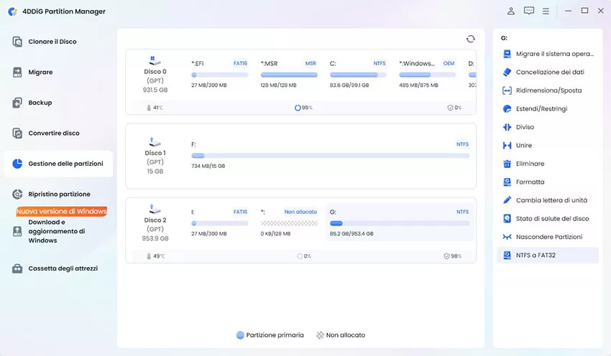Click Formatta in the operations panel
The width and height of the screenshot is (611, 356).
tap(530, 182)
